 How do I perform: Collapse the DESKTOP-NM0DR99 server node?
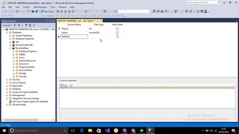(3, 29)
